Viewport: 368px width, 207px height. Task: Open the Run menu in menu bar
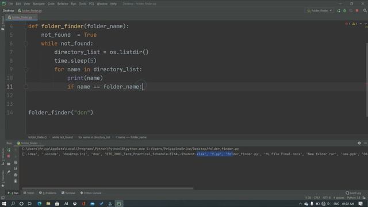click(x=74, y=4)
